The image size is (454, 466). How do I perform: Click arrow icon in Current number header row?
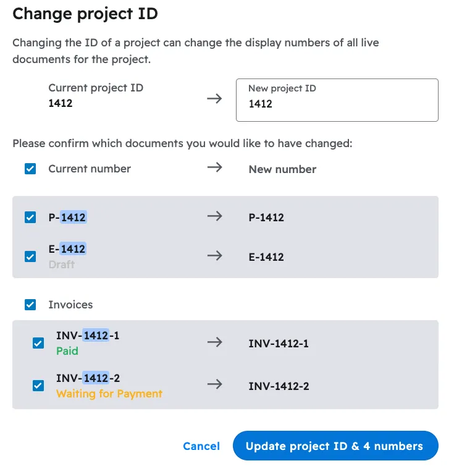click(x=214, y=168)
